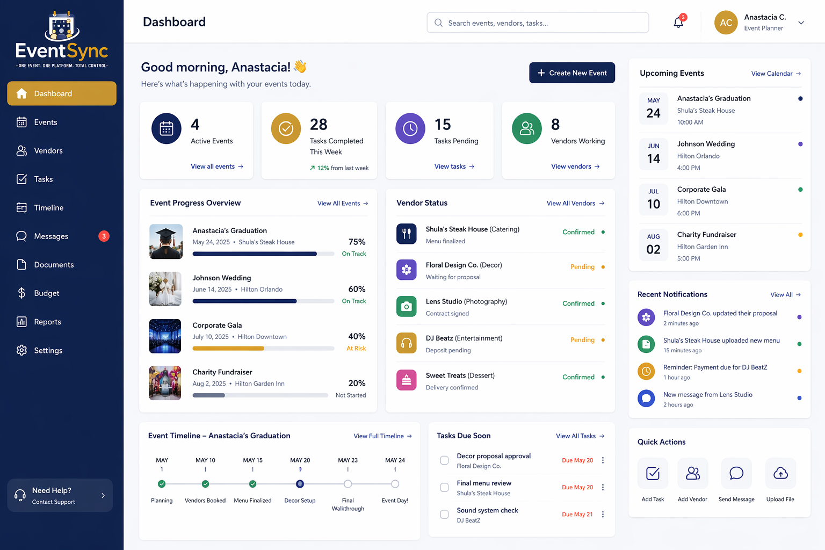The image size is (825, 550).
Task: Click the Add Task quick action icon
Action: (x=653, y=473)
